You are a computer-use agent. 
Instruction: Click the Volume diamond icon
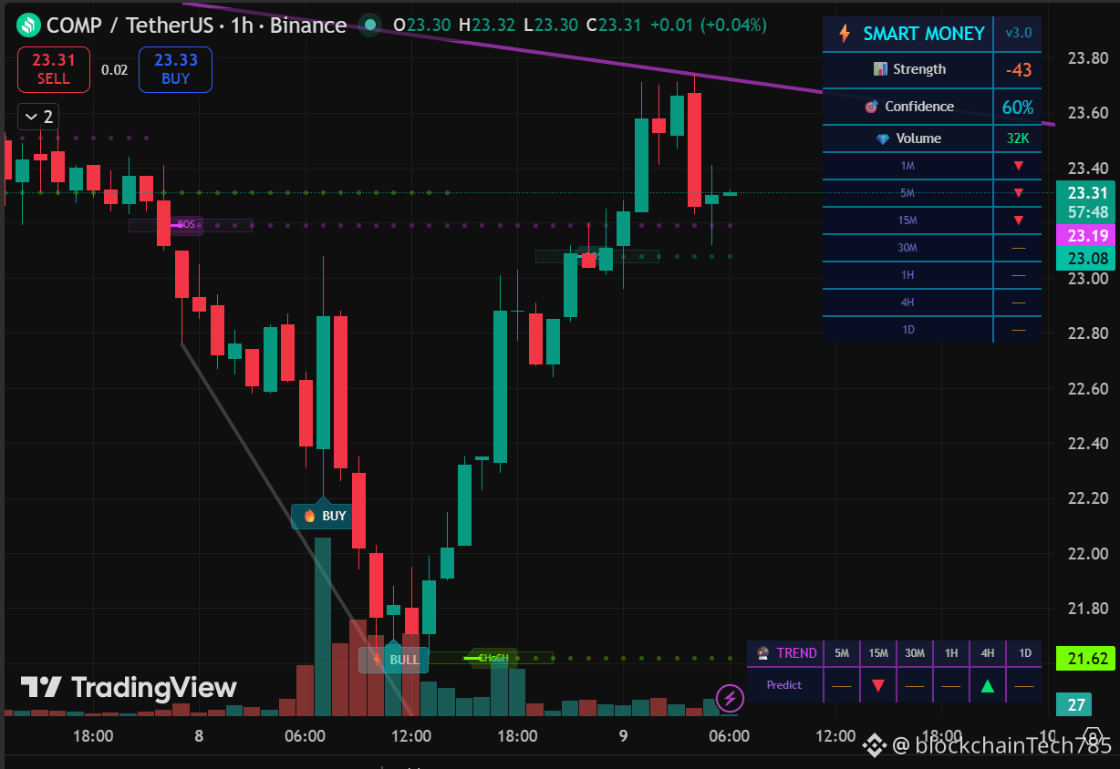(x=882, y=138)
